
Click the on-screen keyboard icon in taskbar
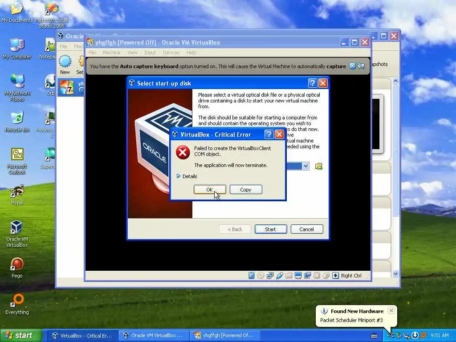[x=374, y=336]
